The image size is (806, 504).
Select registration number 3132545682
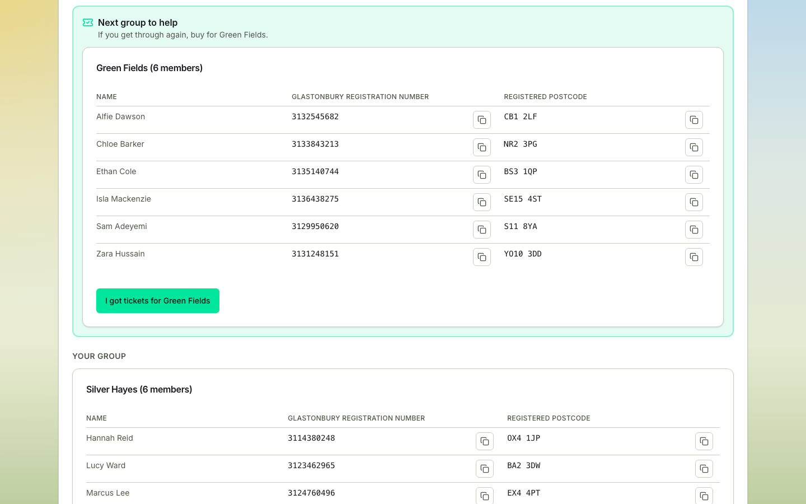tap(315, 116)
